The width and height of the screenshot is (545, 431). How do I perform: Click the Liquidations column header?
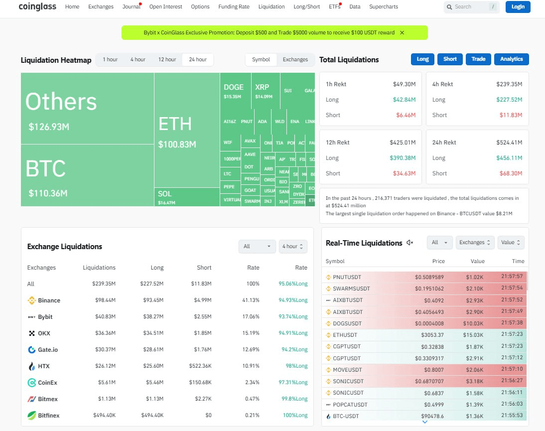[x=99, y=268]
